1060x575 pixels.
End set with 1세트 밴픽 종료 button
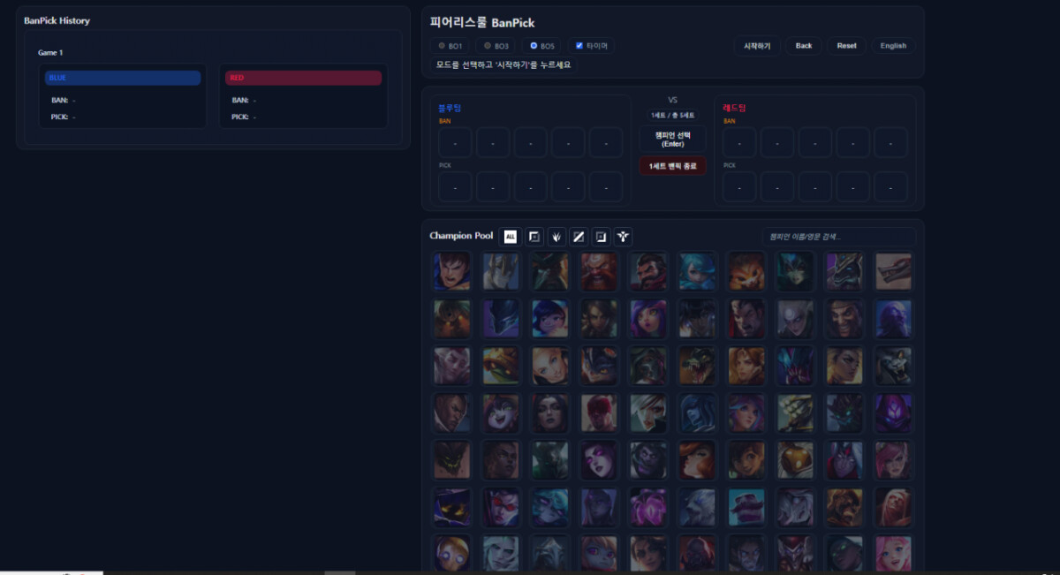click(673, 166)
